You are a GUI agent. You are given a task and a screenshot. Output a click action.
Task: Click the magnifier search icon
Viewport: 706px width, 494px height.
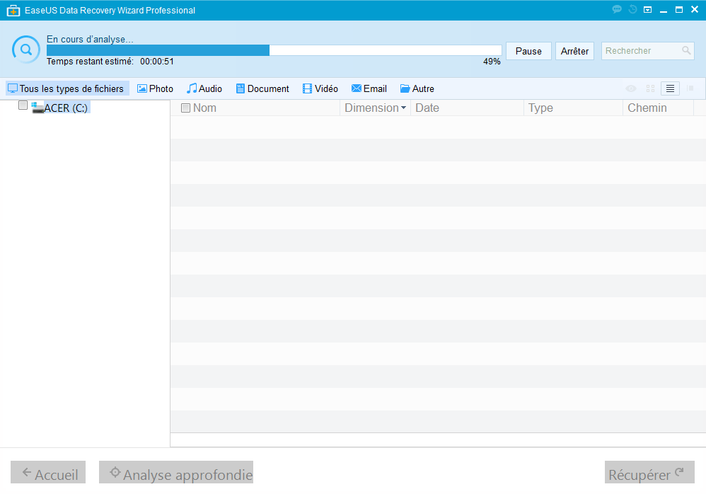point(686,50)
